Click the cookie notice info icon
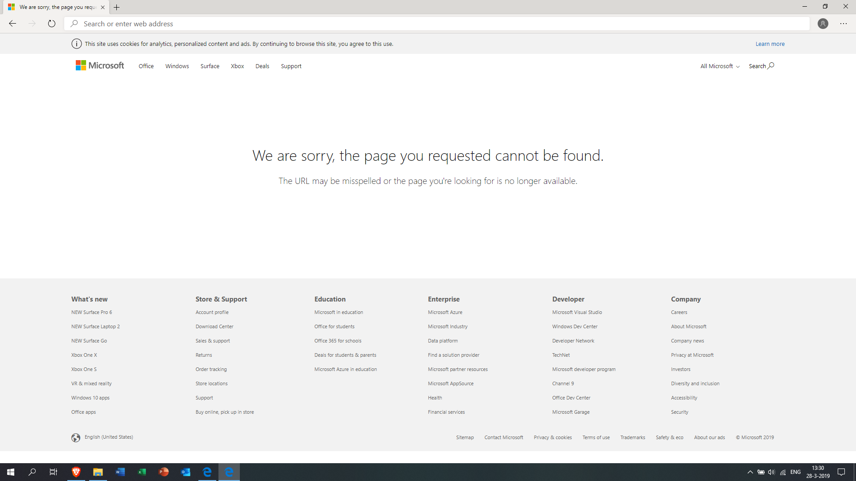 coord(77,44)
